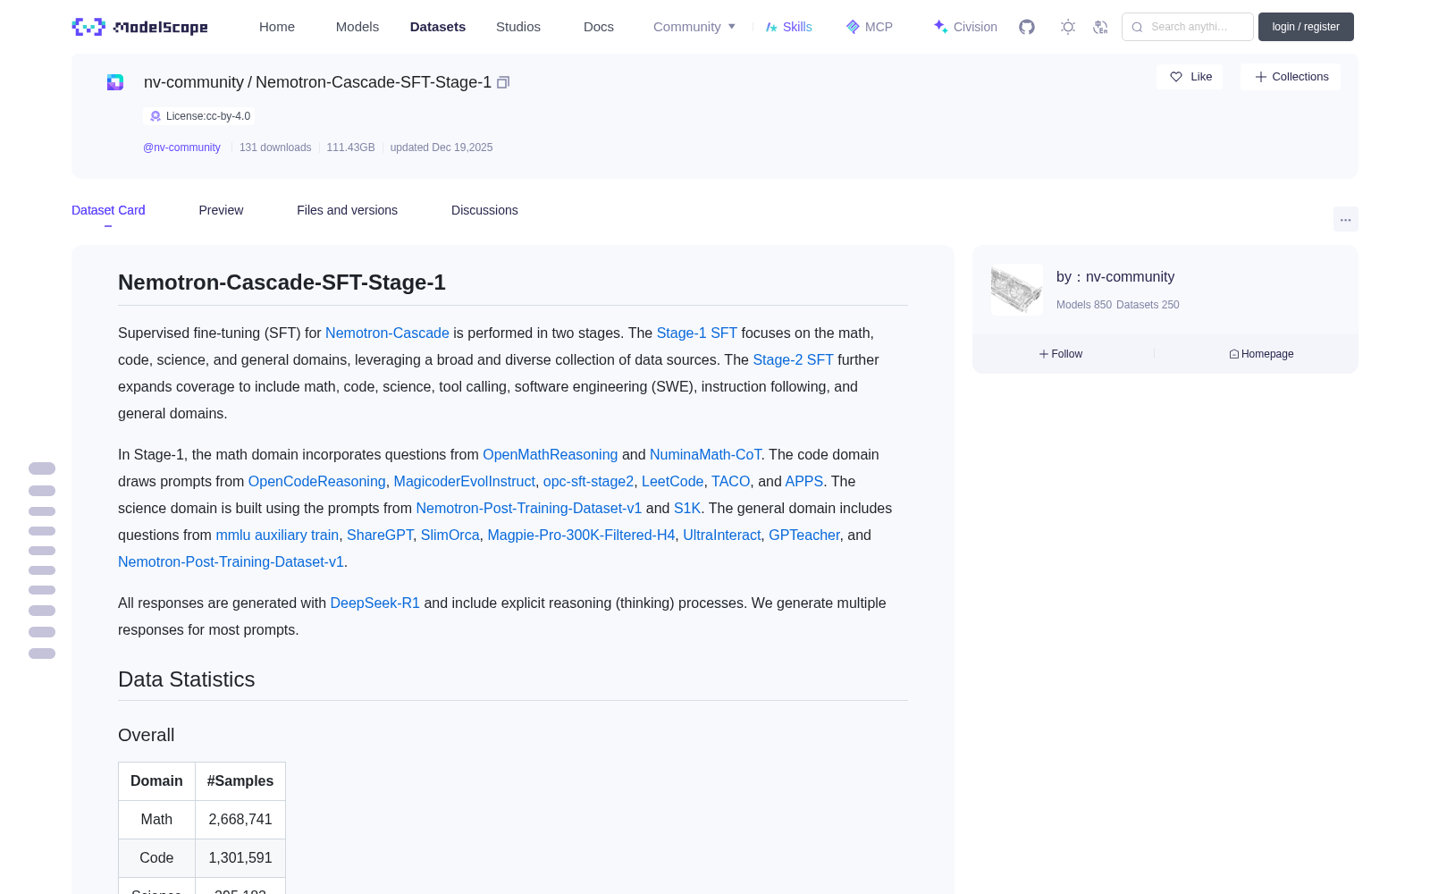
Task: Switch language with the translate icon
Action: click(x=1101, y=27)
